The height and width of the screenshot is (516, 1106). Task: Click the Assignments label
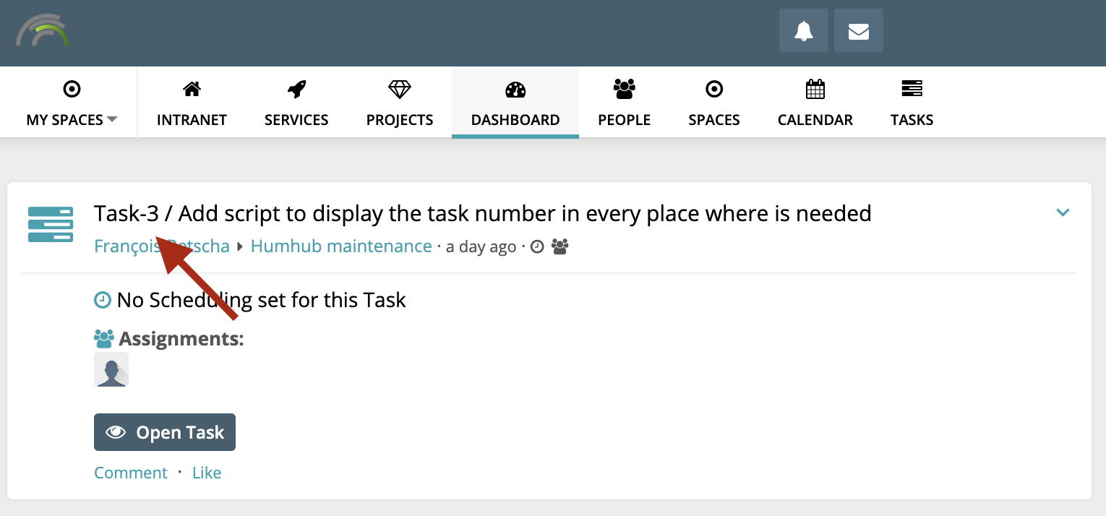[181, 338]
